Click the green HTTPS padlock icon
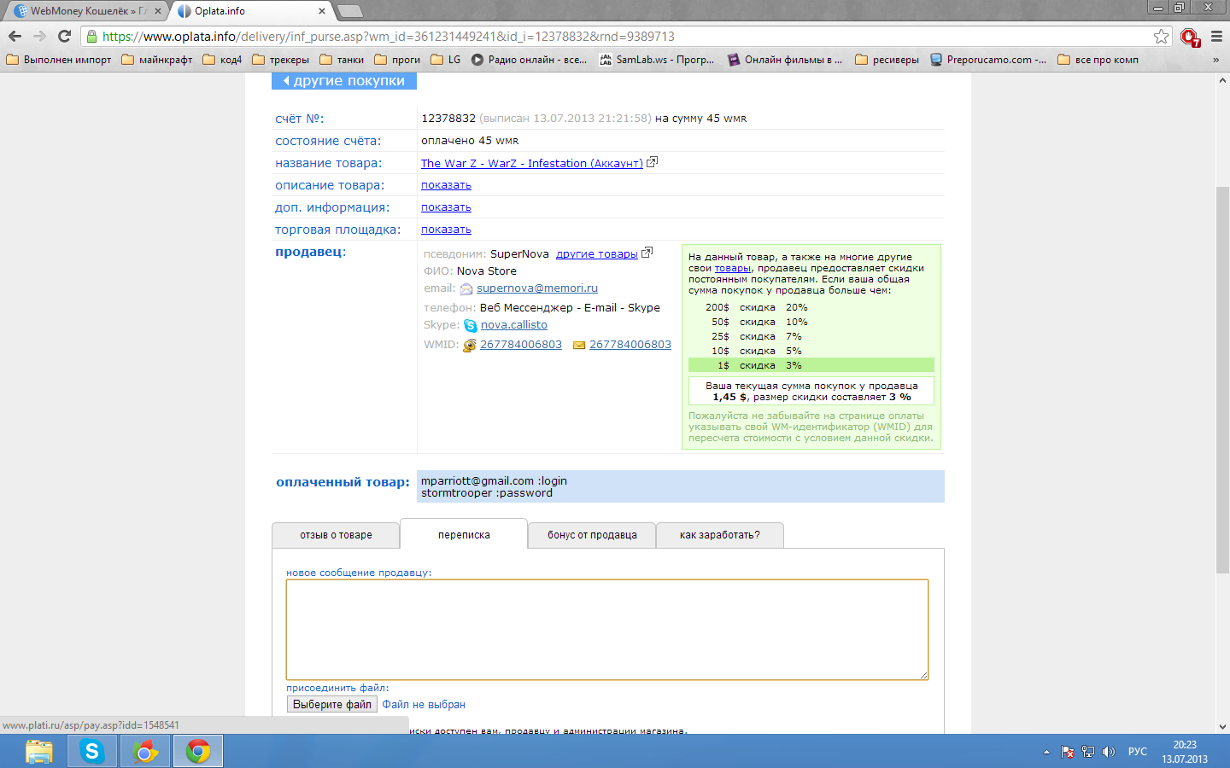The height and width of the screenshot is (768, 1230). tap(91, 37)
